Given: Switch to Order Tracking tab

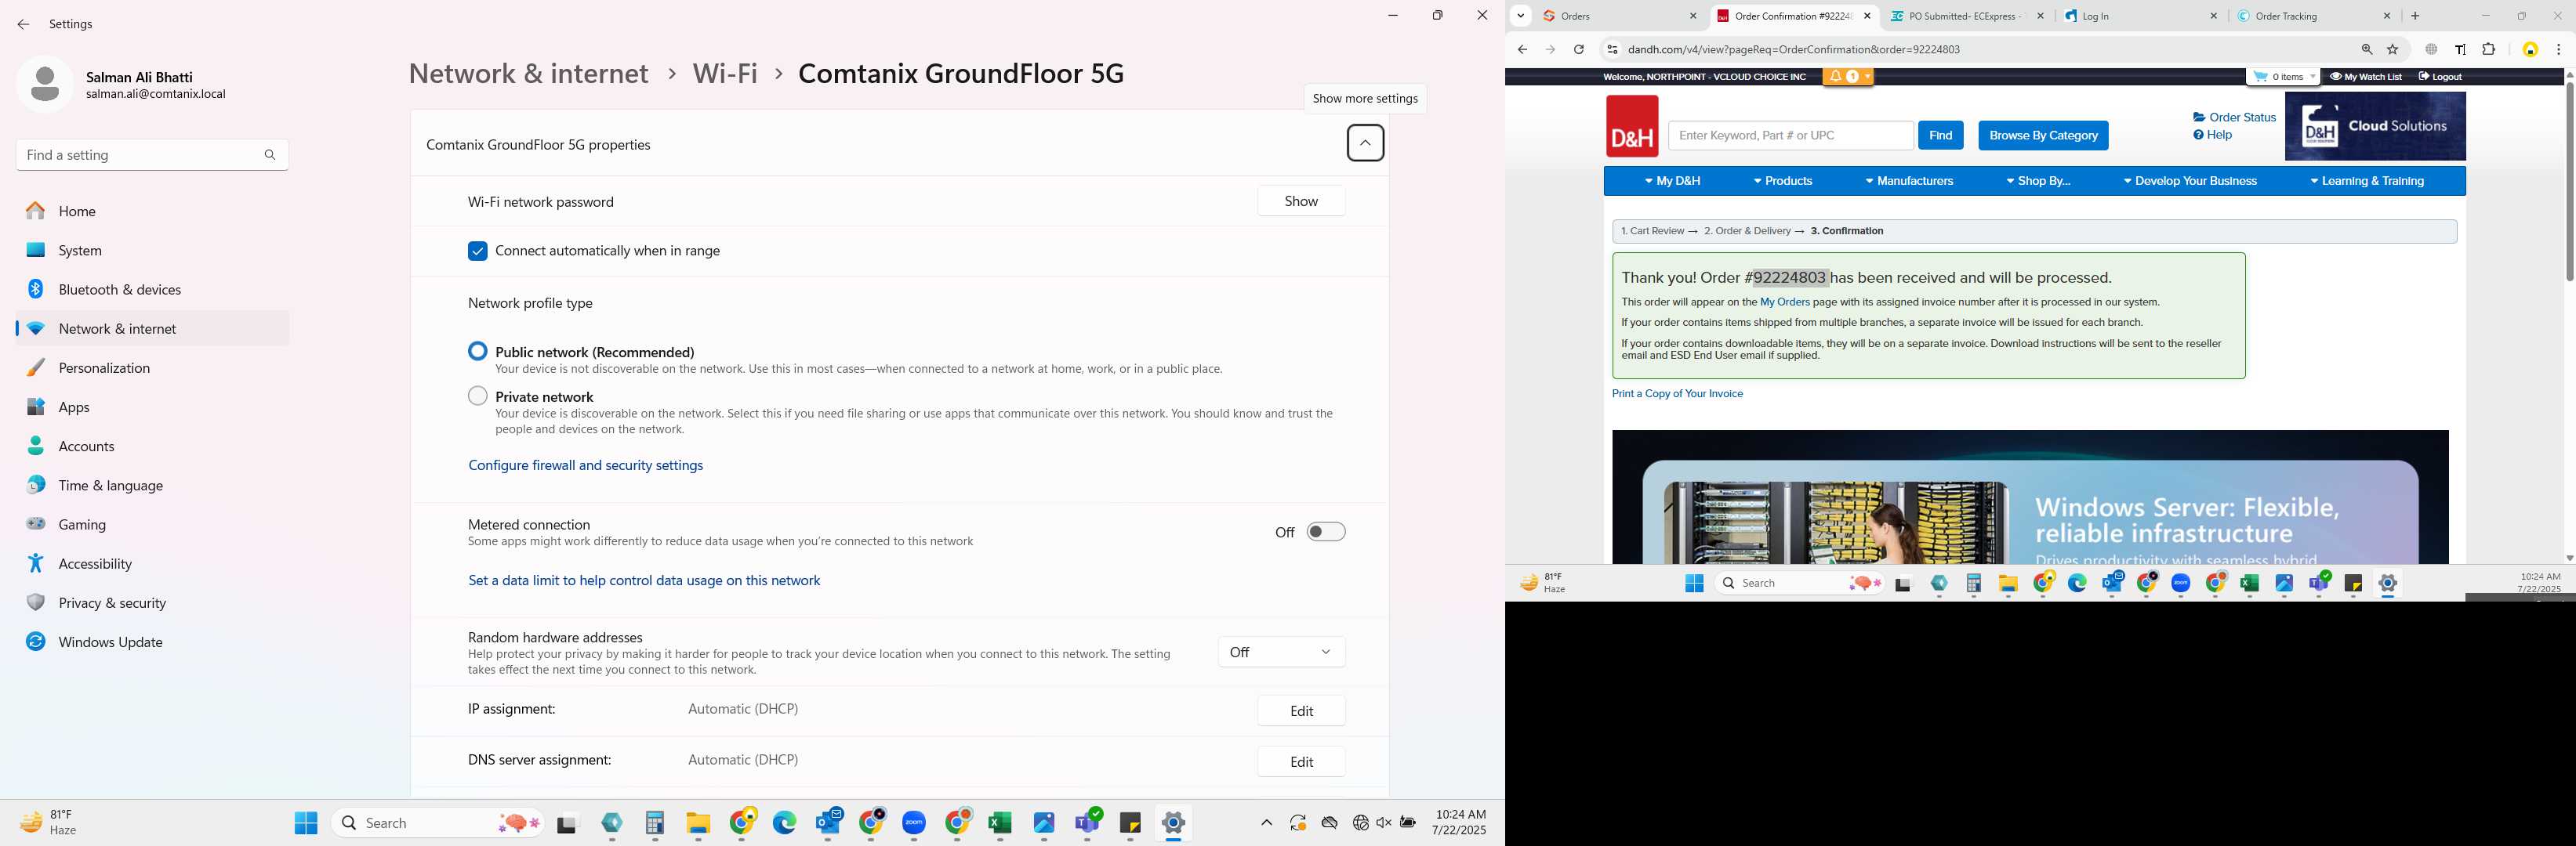Looking at the screenshot, I should pos(2313,16).
